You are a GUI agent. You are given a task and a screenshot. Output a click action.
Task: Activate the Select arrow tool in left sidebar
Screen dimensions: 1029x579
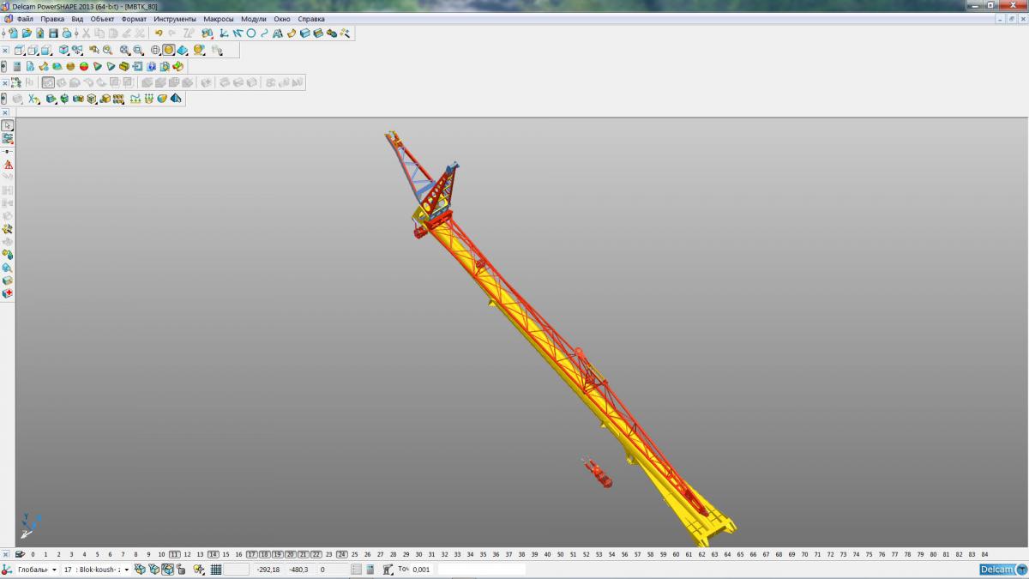coord(7,125)
